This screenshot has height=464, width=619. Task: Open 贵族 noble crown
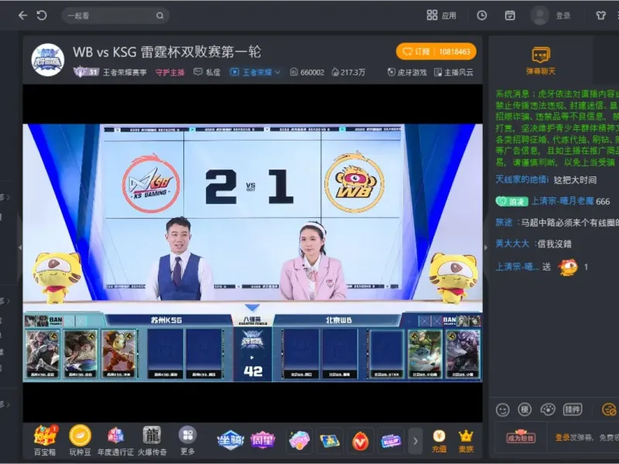466,441
